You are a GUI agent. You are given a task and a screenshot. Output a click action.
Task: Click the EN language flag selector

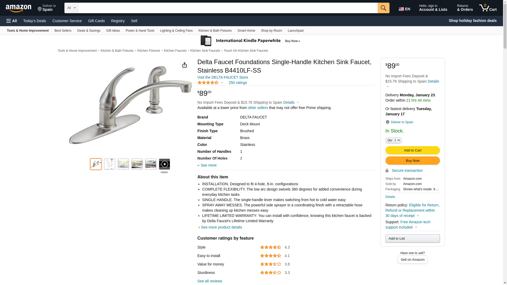(x=404, y=9)
